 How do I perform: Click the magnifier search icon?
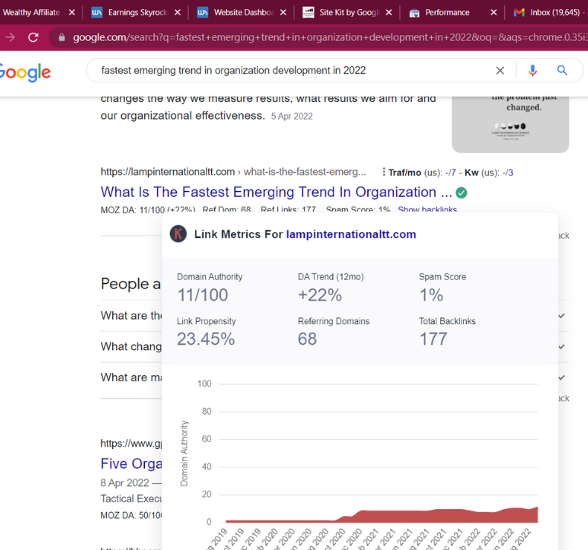pyautogui.click(x=562, y=71)
